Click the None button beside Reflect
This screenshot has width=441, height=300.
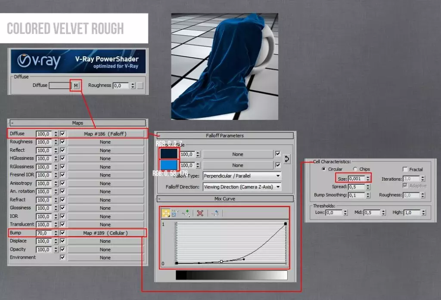pos(105,150)
